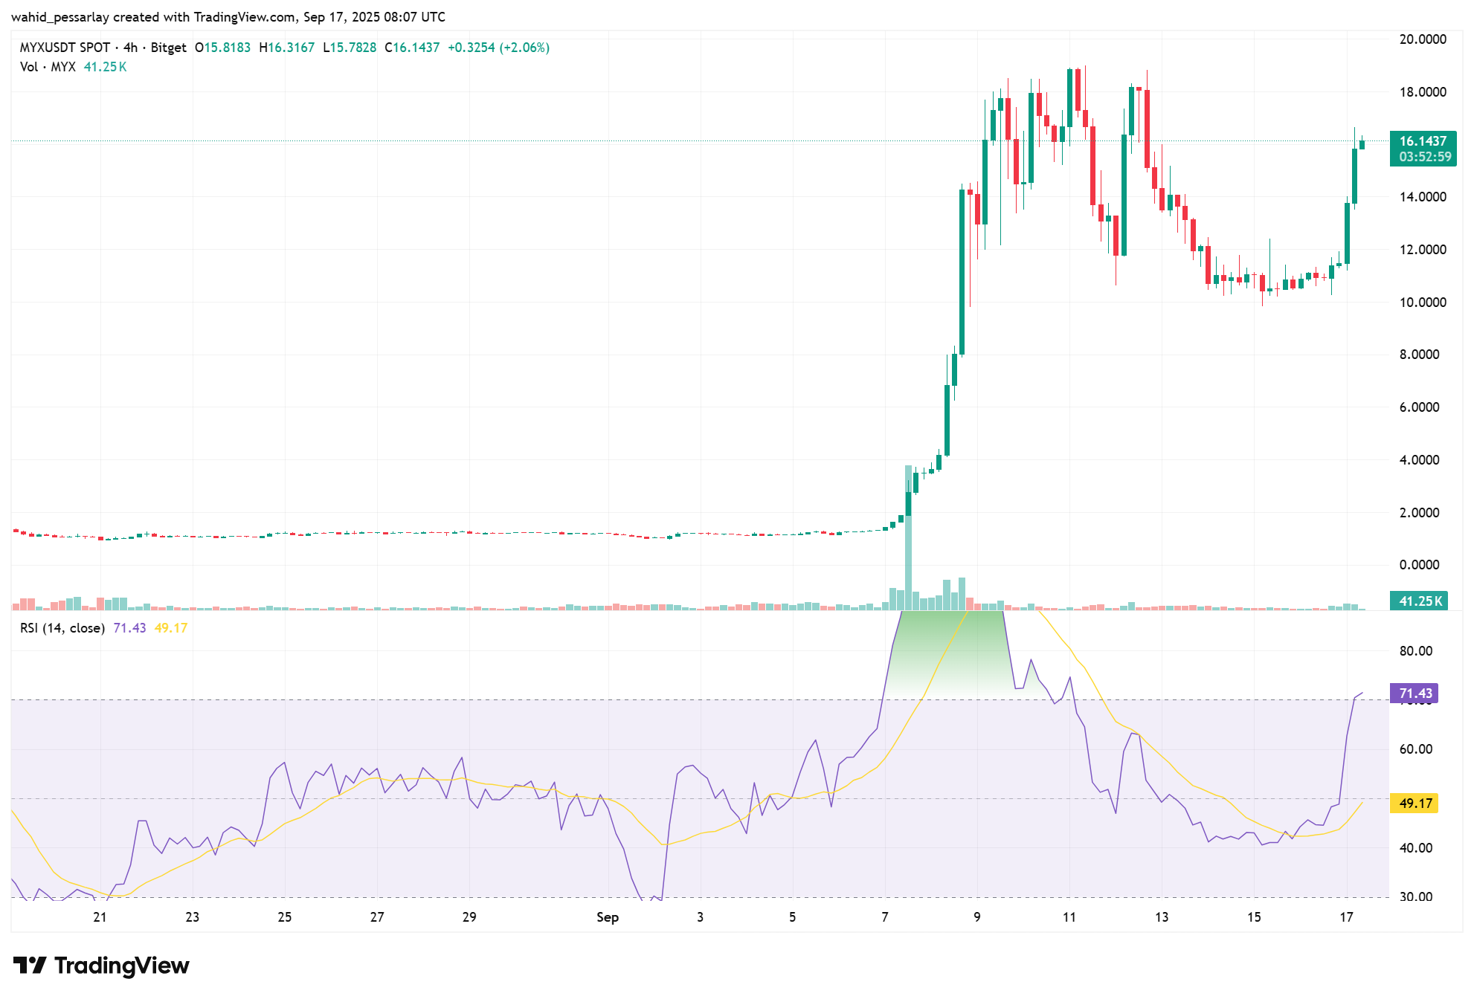
Task: Click the purple RSI axis tag 71.43
Action: click(1415, 694)
